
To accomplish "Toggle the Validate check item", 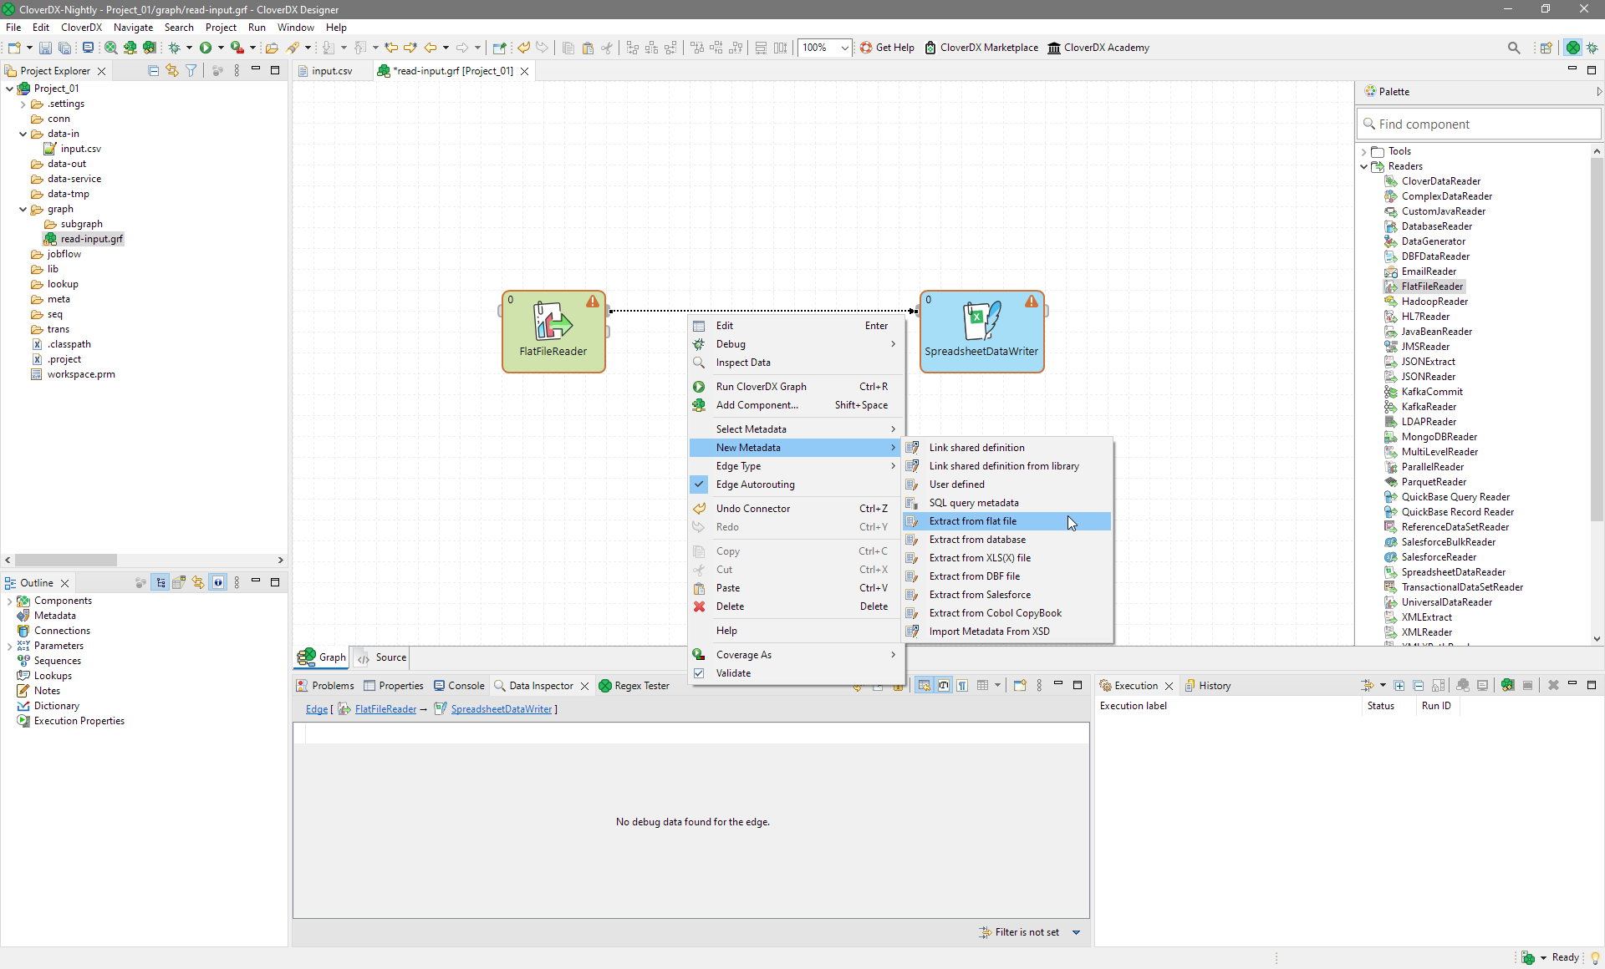I will pos(733,673).
